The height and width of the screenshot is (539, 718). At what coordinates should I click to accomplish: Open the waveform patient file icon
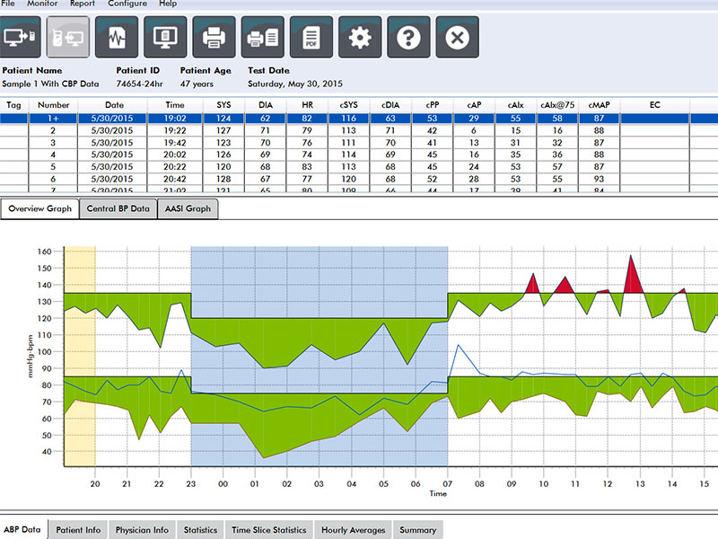(117, 37)
